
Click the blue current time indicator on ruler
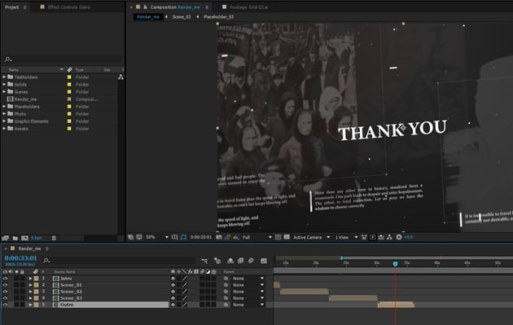pyautogui.click(x=395, y=264)
